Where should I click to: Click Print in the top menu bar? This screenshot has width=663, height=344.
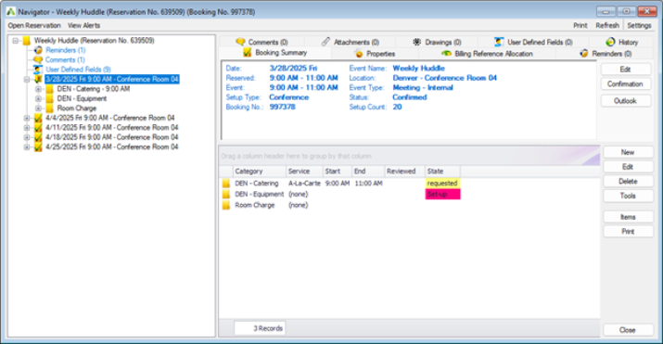click(x=580, y=25)
